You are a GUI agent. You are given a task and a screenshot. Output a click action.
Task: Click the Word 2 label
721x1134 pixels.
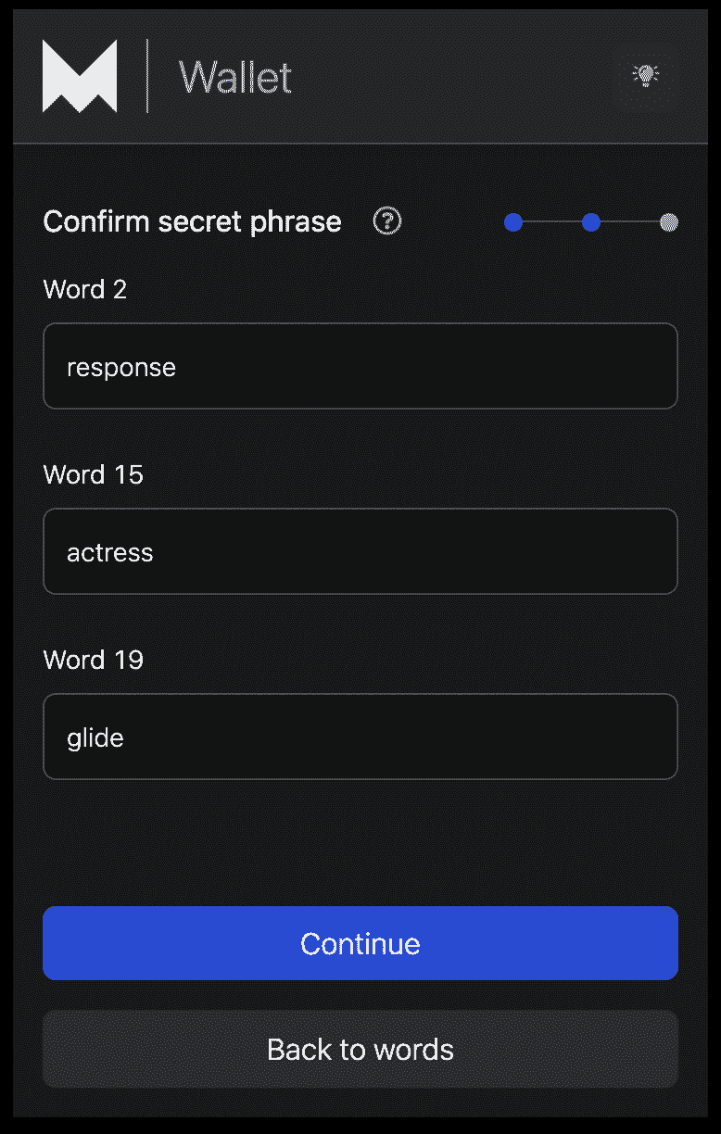[84, 290]
